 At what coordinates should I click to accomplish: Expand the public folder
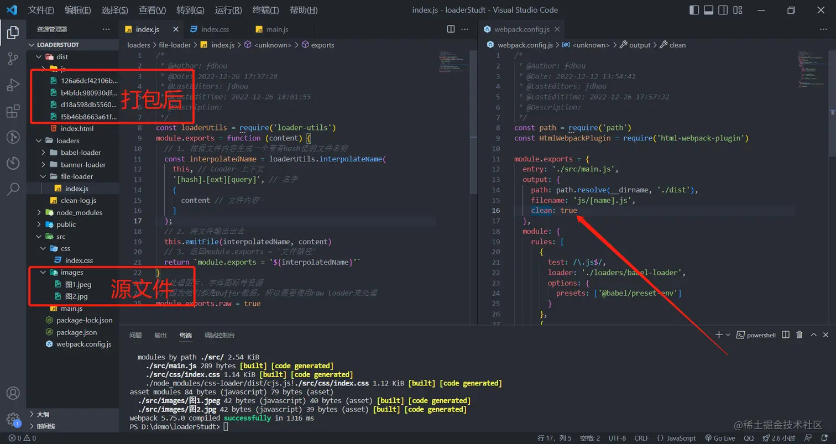pyautogui.click(x=39, y=224)
